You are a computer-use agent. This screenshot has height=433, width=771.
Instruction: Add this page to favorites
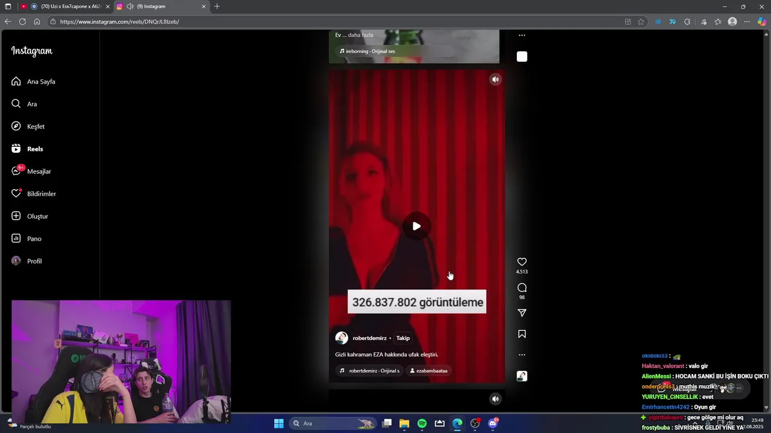coord(641,22)
